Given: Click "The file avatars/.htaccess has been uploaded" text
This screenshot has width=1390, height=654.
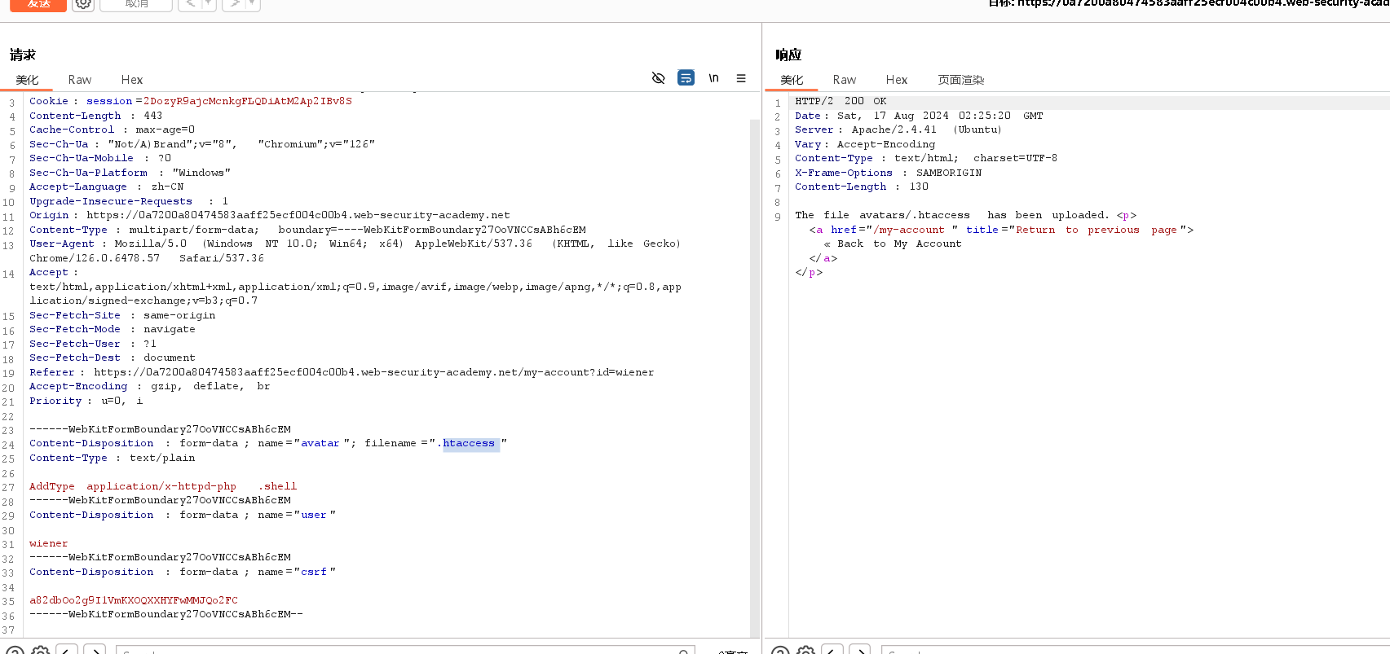Looking at the screenshot, I should 951,215.
